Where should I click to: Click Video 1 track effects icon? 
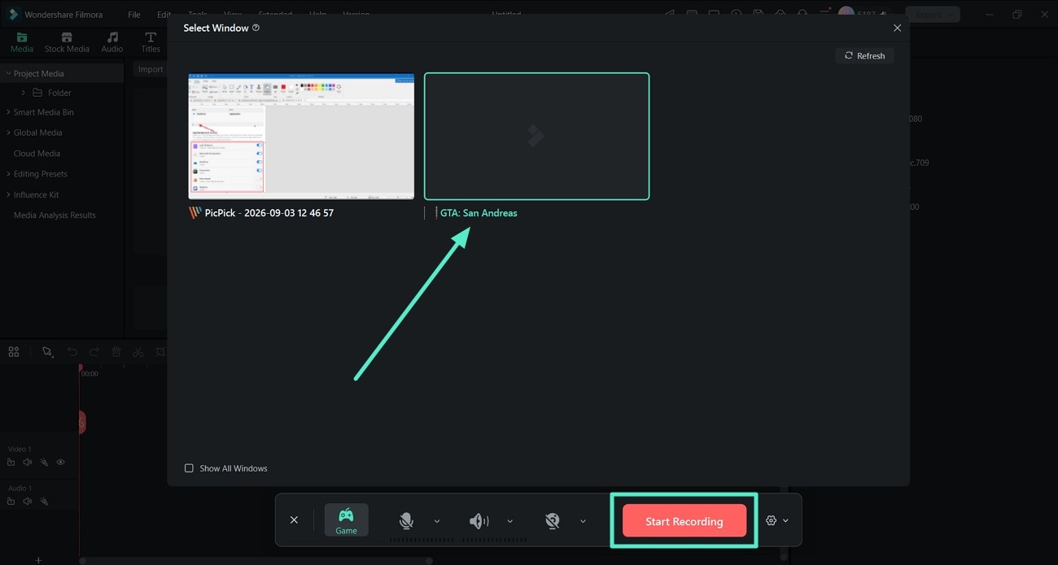[44, 463]
